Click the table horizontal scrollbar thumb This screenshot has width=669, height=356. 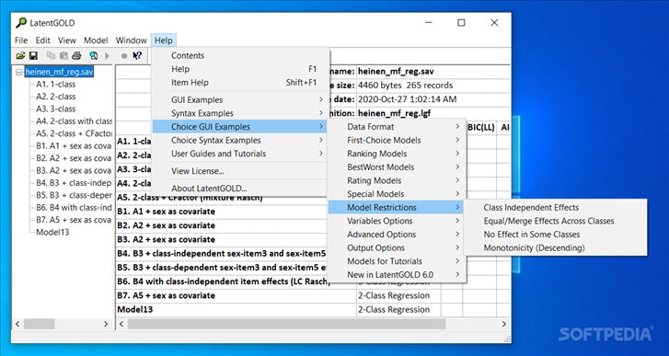point(287,324)
